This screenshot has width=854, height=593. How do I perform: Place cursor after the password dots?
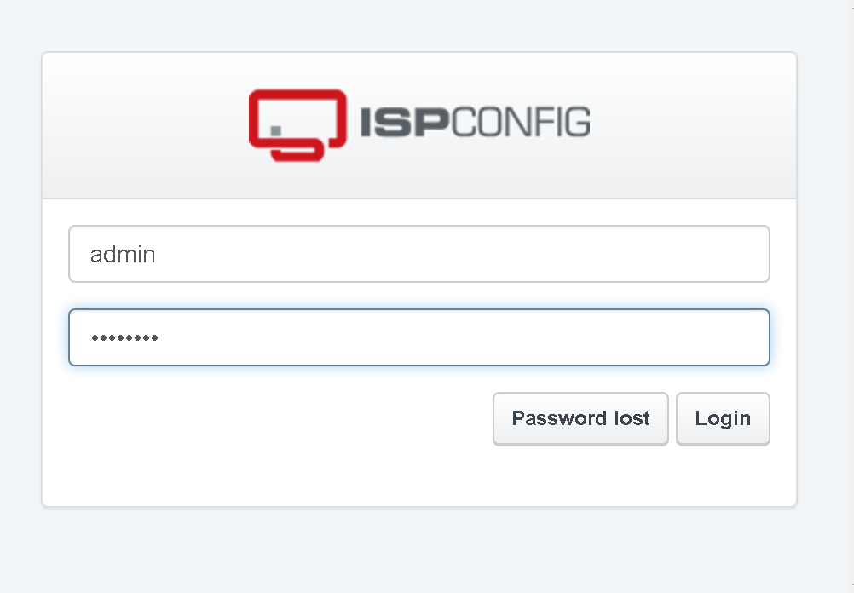click(x=159, y=337)
